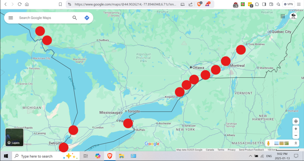Switch ENG input language

tap(269, 156)
